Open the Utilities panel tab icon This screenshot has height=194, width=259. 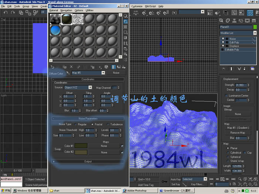[254, 21]
